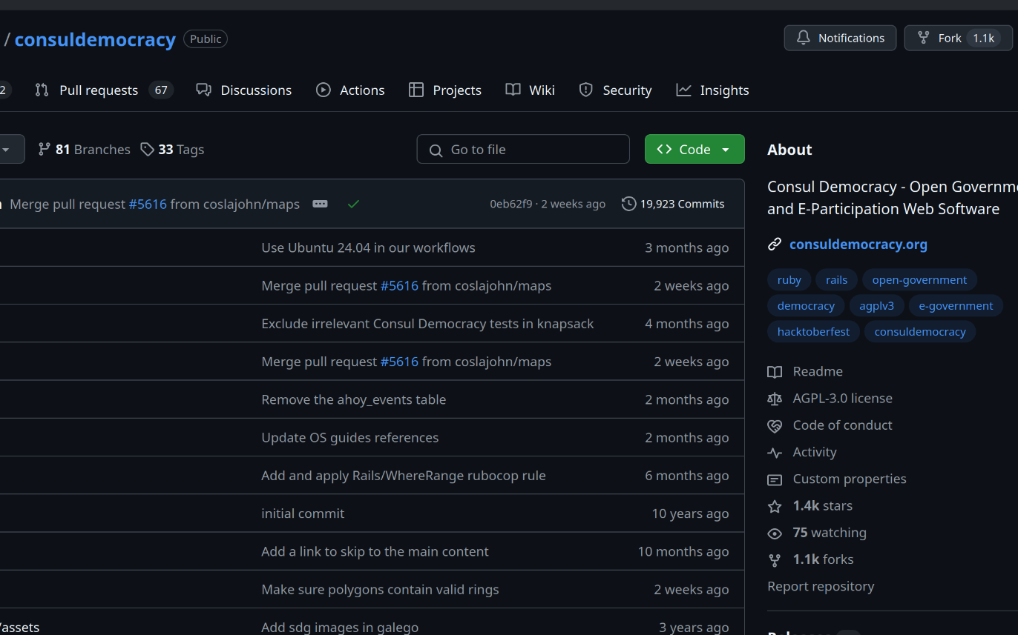1018x635 pixels.
Task: Open commit hash 0eb62f9
Action: (x=510, y=204)
